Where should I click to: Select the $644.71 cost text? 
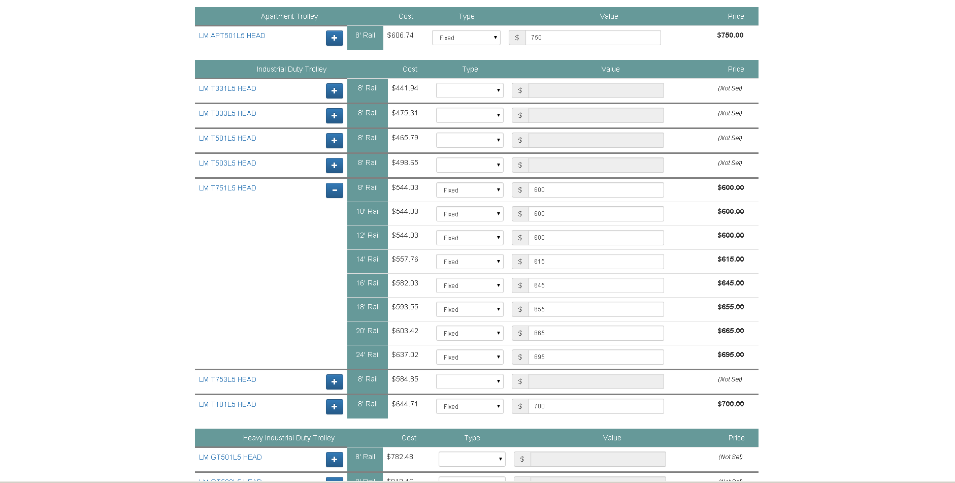point(405,404)
